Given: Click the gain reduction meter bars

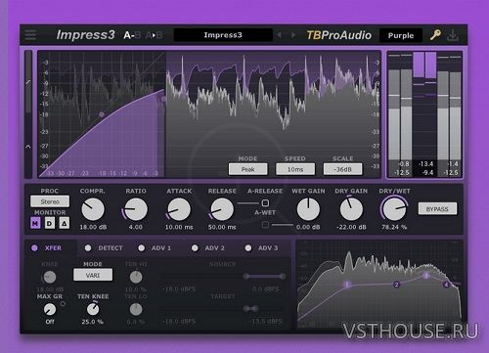Looking at the screenshot, I should [x=424, y=105].
